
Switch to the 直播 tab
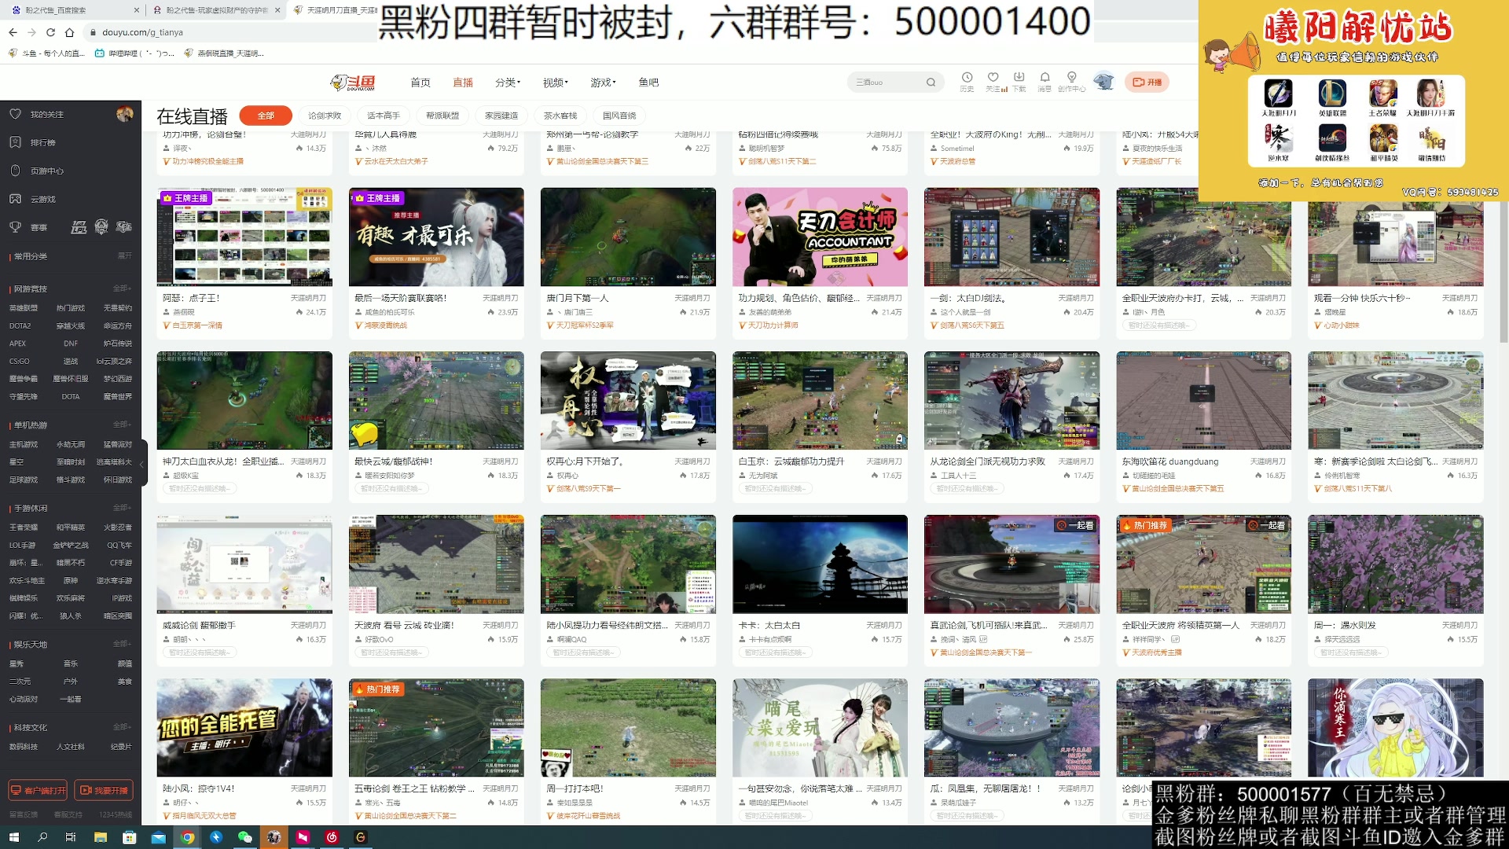tap(463, 82)
